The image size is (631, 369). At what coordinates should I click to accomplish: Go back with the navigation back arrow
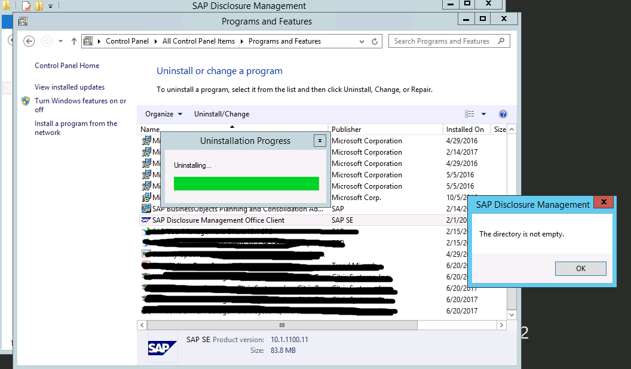tap(29, 41)
